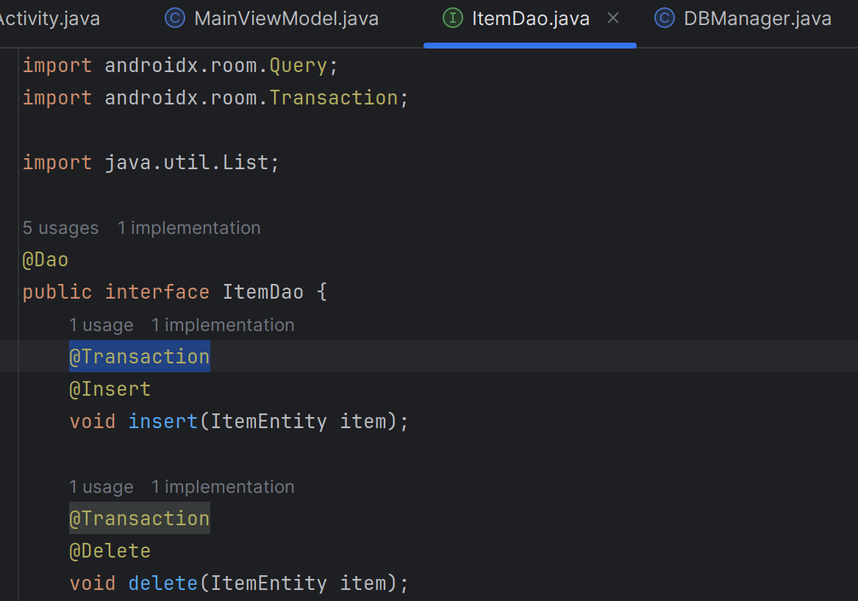Click Query in the androidx.room import
Screen dimensions: 858x601
point(298,65)
